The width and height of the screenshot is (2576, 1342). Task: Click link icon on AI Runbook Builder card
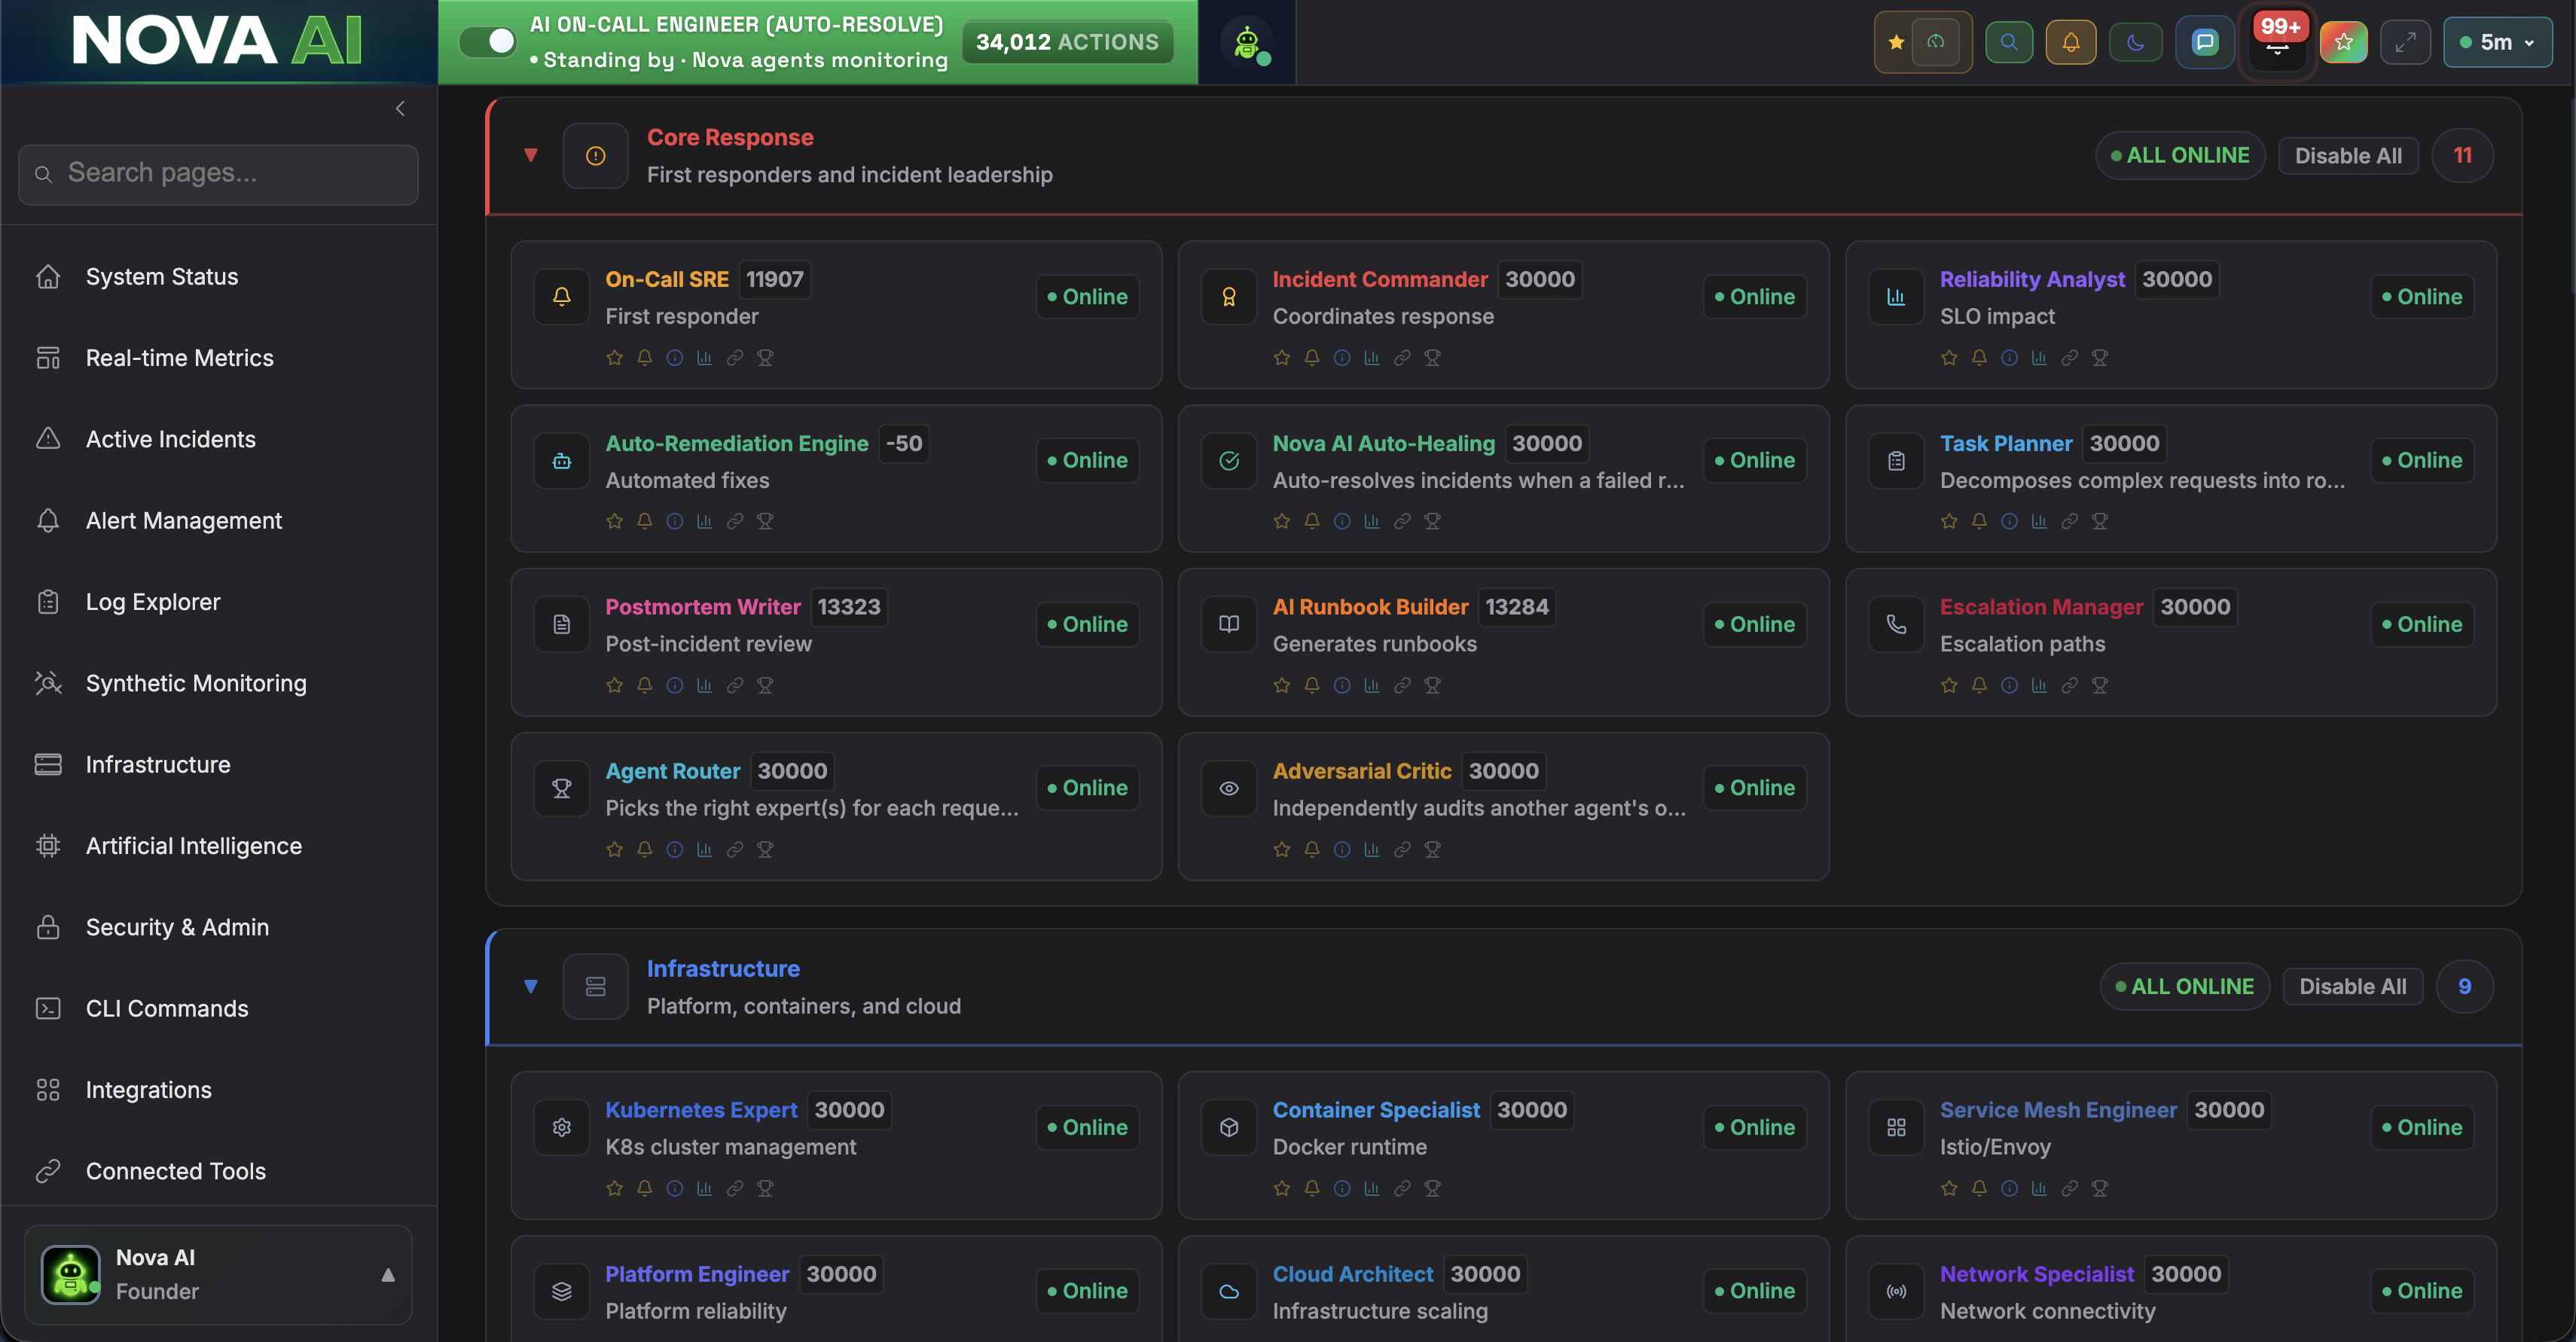1402,685
